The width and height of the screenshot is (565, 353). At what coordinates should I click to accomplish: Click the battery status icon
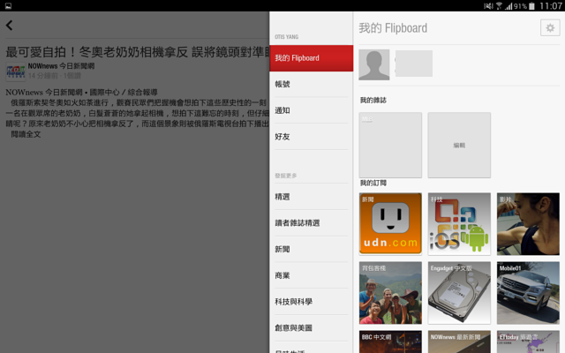point(531,6)
